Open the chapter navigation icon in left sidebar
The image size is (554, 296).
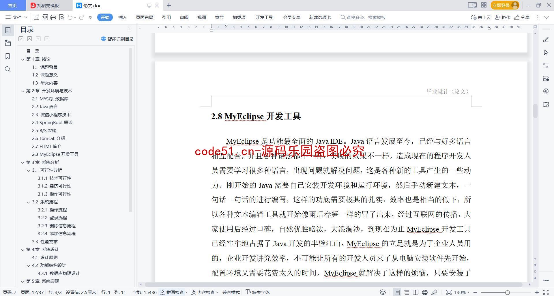pos(8,43)
